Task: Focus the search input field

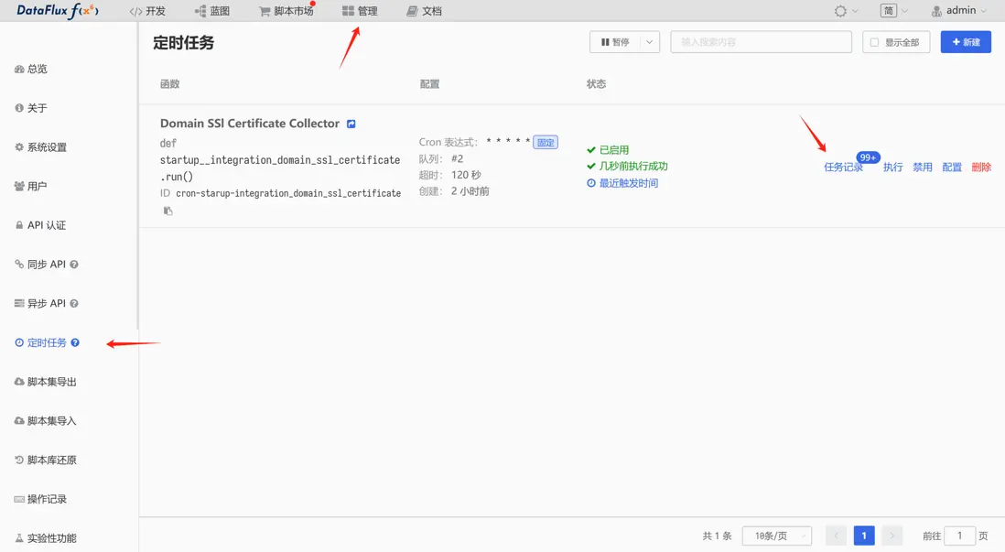Action: 761,42
